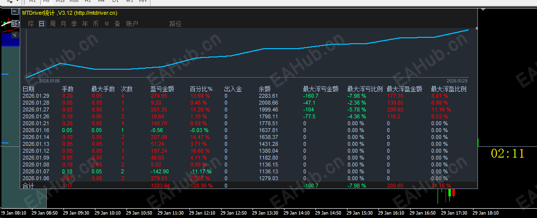Open the 账户 account tab
Screen dimensions: 537x218
(x=132, y=24)
